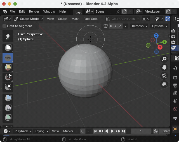This screenshot has height=142, width=179.
Task: Open the Playback dropdown
Action: 23,131
